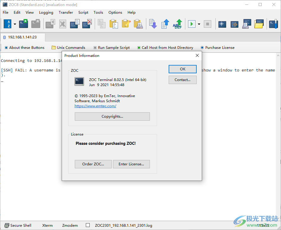
Task: Click "ZOC Terminal 8.02.5 (Intel 64-bit)" text
Action: [118, 80]
